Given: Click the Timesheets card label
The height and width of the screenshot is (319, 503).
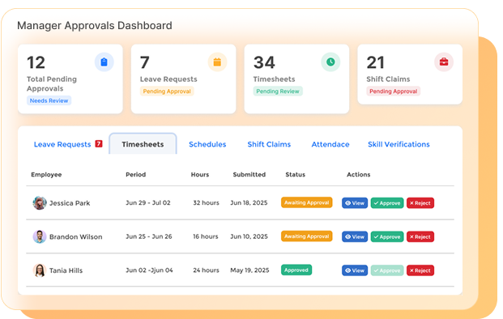Looking at the screenshot, I should point(274,79).
